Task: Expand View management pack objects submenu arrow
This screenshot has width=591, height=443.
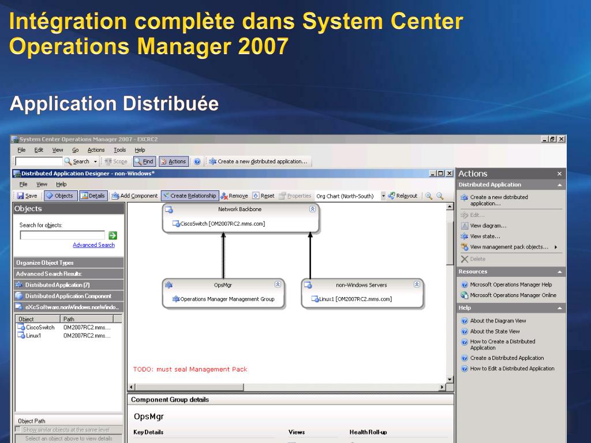Action: click(x=556, y=247)
